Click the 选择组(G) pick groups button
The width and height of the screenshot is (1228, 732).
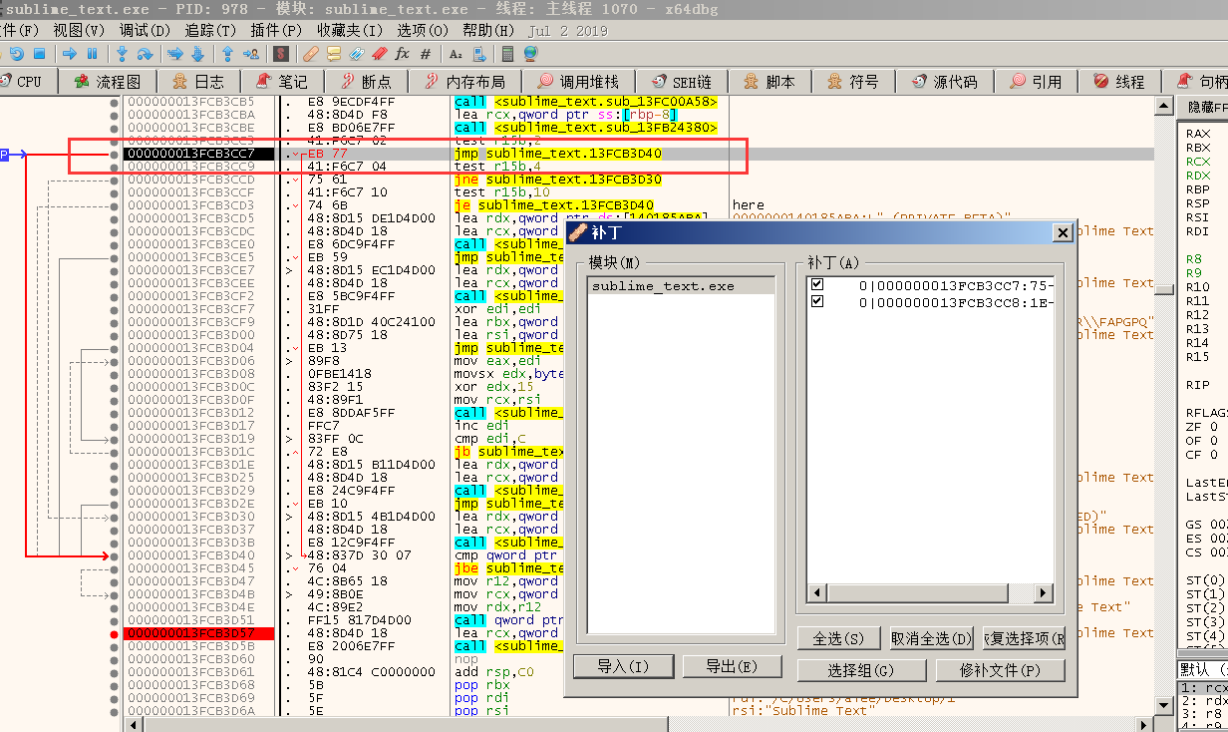click(860, 670)
